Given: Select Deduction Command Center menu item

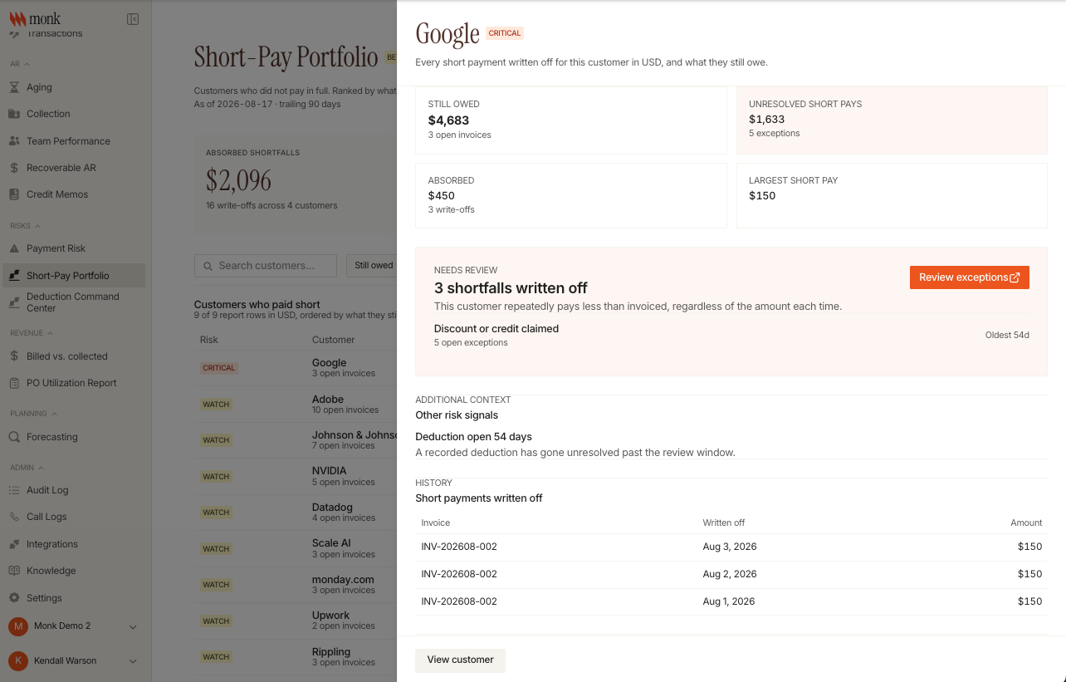Looking at the screenshot, I should (73, 302).
